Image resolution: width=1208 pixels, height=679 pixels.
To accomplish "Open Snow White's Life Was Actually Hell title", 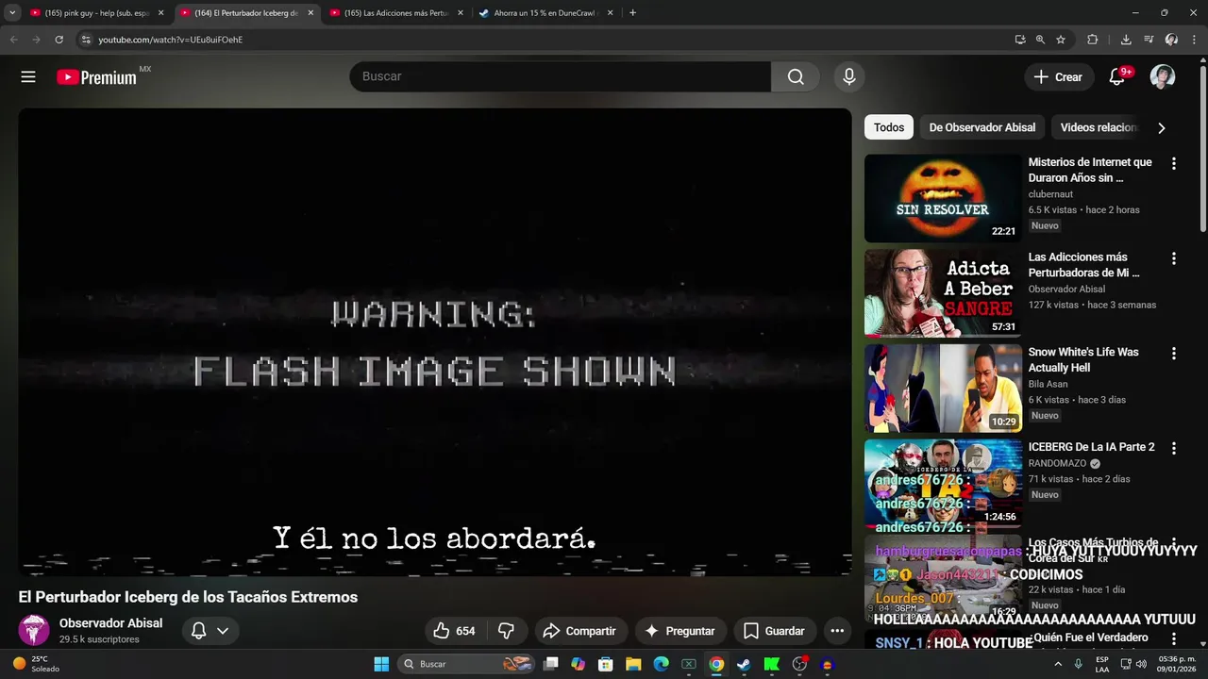I will click(1083, 359).
